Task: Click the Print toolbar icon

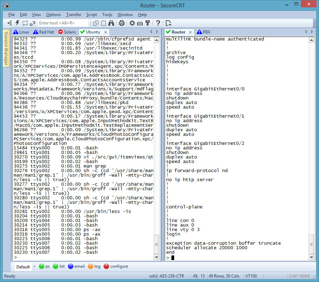Action: click(x=121, y=23)
